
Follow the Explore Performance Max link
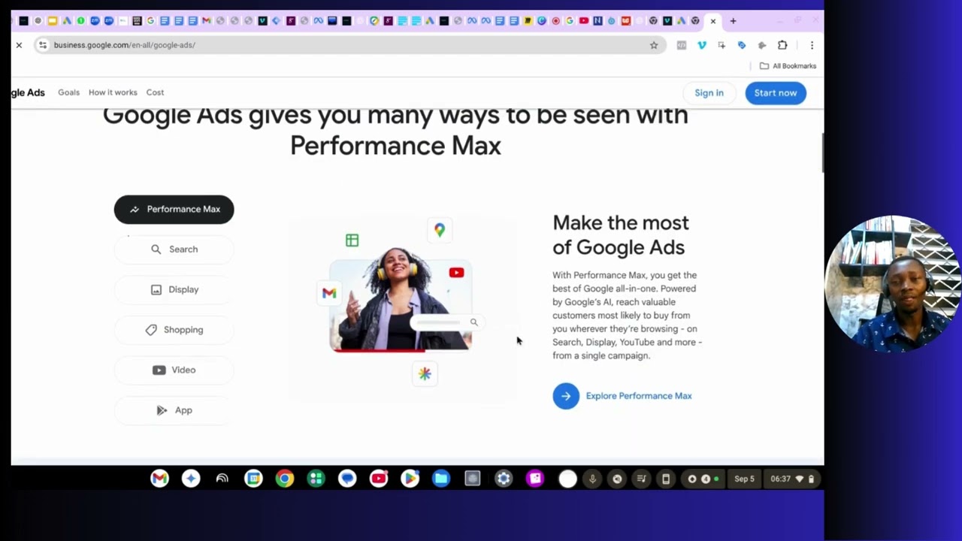[622, 396]
